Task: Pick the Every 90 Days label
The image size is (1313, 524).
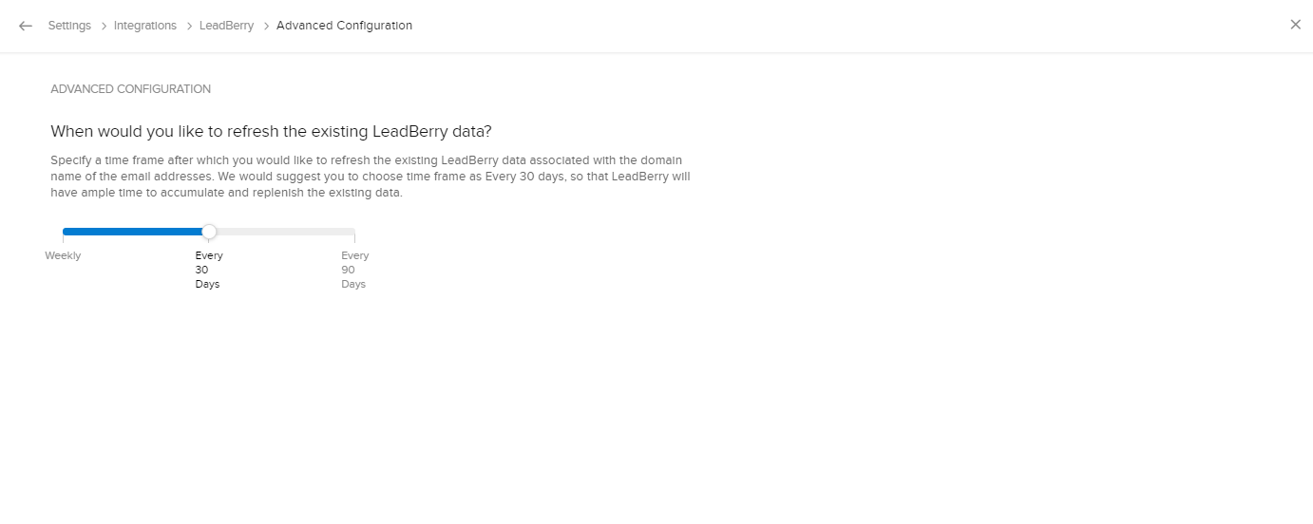Action: [x=354, y=270]
